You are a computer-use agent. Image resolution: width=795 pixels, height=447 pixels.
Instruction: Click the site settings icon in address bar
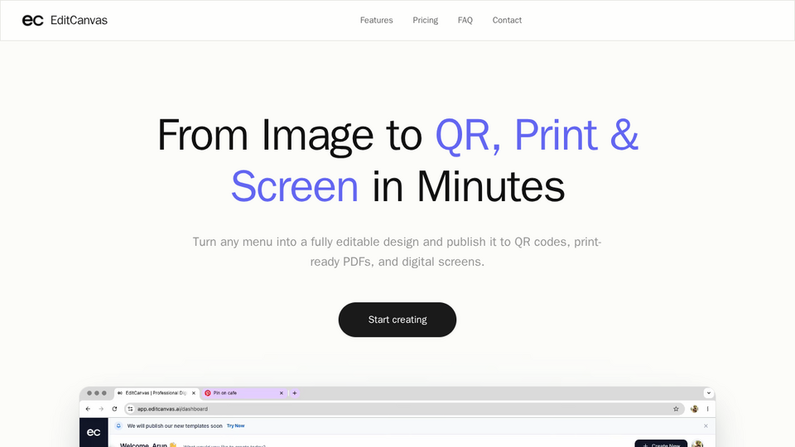tap(130, 409)
